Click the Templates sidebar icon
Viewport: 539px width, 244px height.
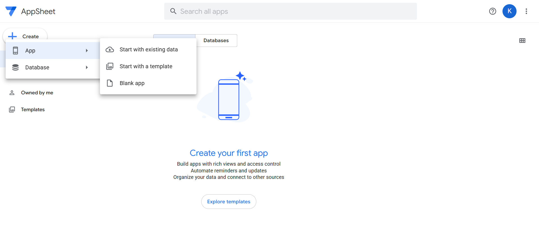tap(12, 110)
